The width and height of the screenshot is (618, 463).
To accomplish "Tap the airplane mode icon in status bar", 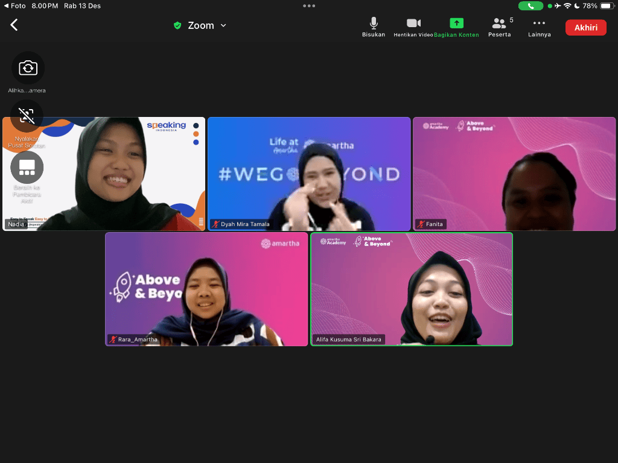I will tap(558, 6).
